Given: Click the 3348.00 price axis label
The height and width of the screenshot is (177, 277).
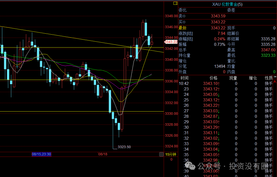Looking at the screenshot, I should point(171,16).
